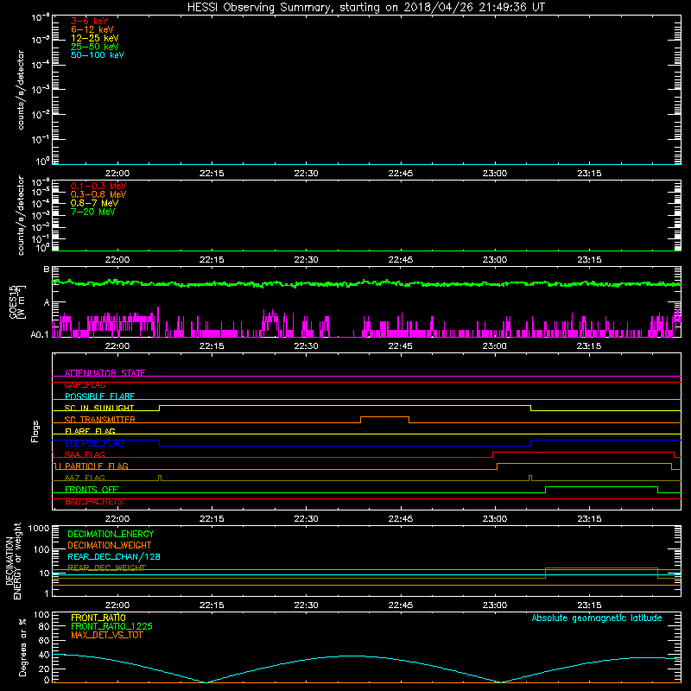The image size is (691, 691).
Task: Click the GOES15 W m-2 axis label
Action: [x=17, y=301]
